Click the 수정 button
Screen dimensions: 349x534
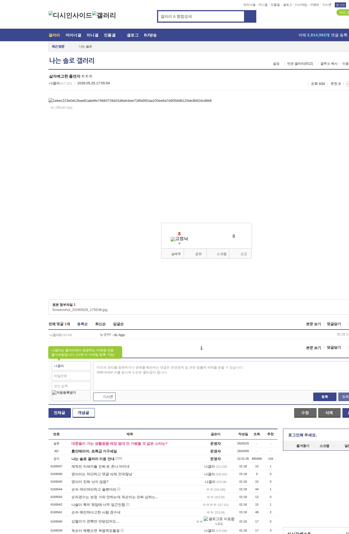305,413
